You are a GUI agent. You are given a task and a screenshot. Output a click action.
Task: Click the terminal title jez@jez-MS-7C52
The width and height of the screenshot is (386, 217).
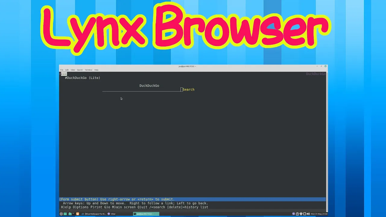click(x=187, y=66)
